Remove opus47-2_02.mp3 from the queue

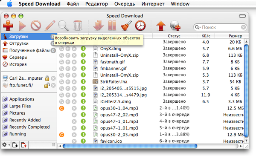[x=74, y=115]
